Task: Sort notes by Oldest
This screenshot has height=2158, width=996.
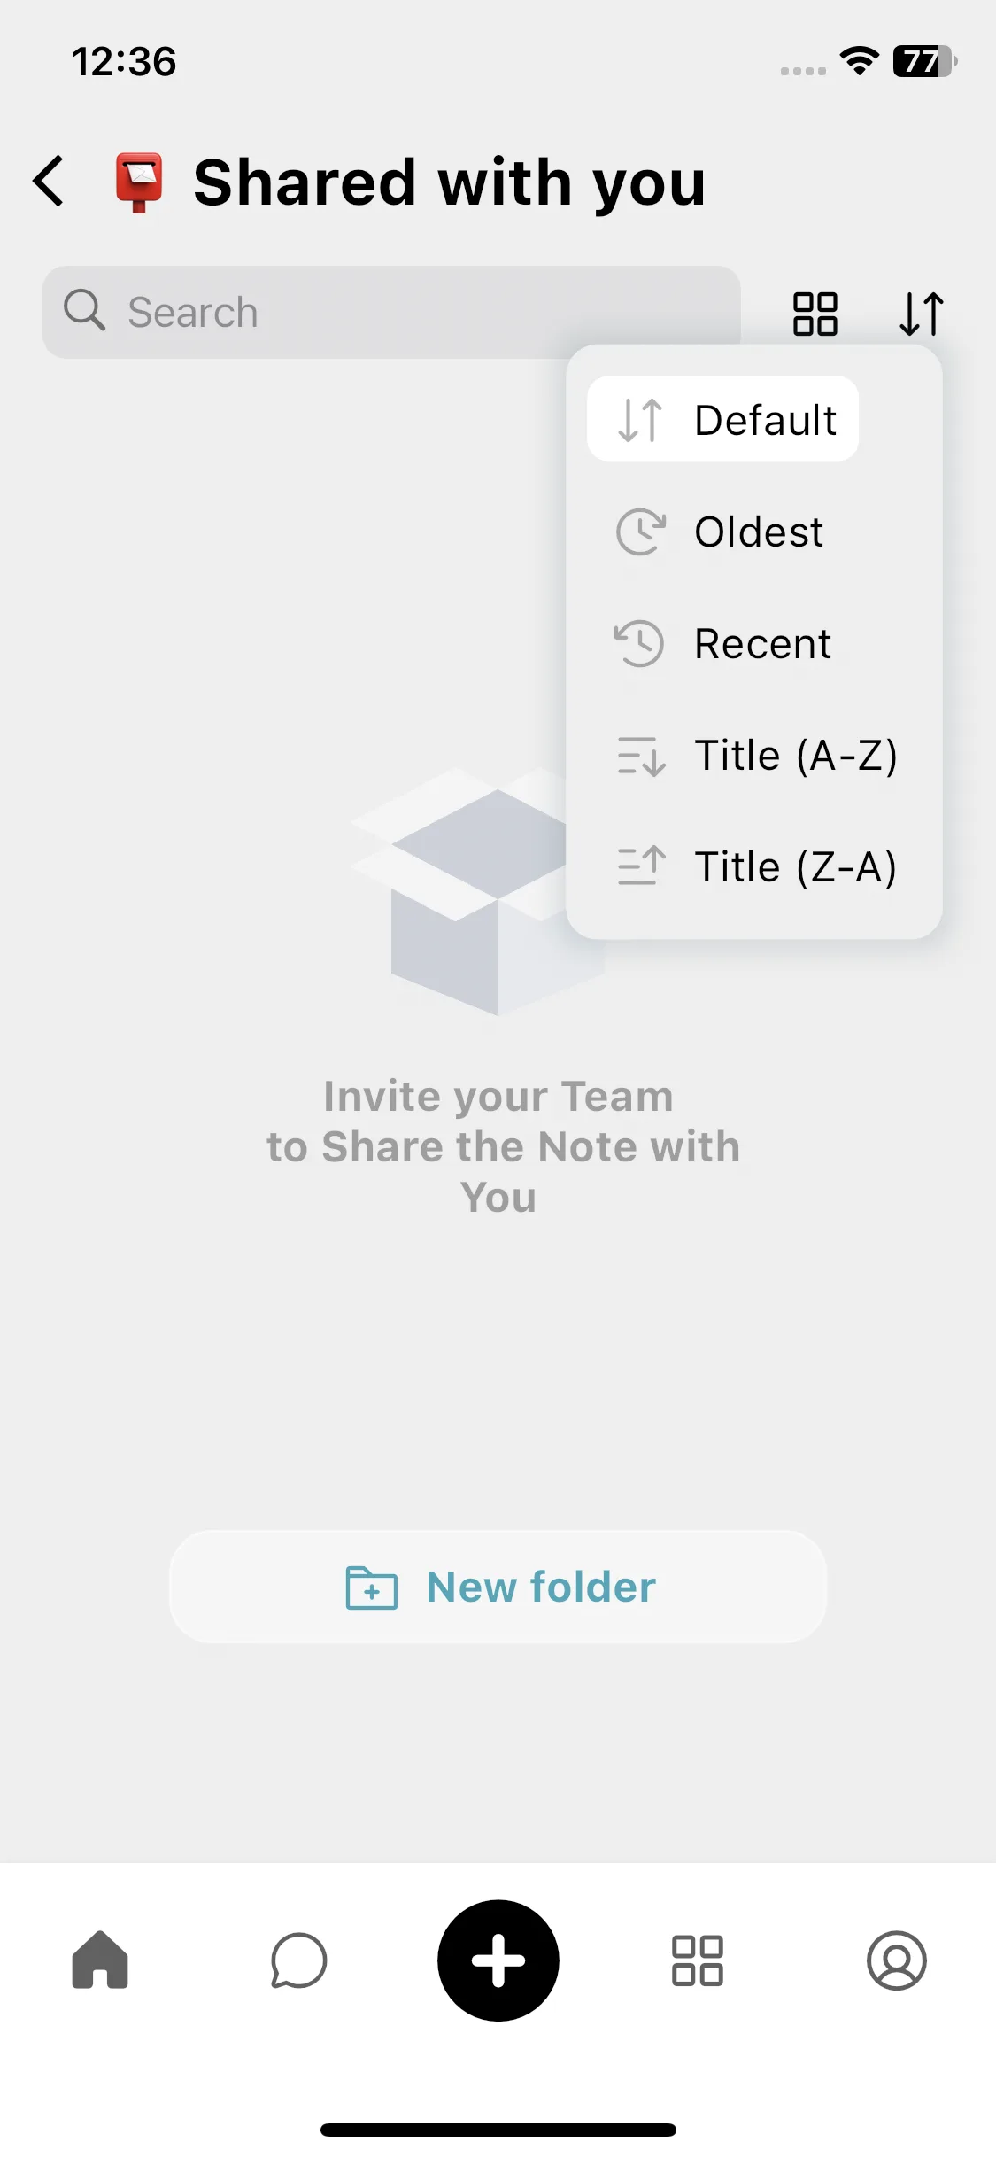Action: 753,532
